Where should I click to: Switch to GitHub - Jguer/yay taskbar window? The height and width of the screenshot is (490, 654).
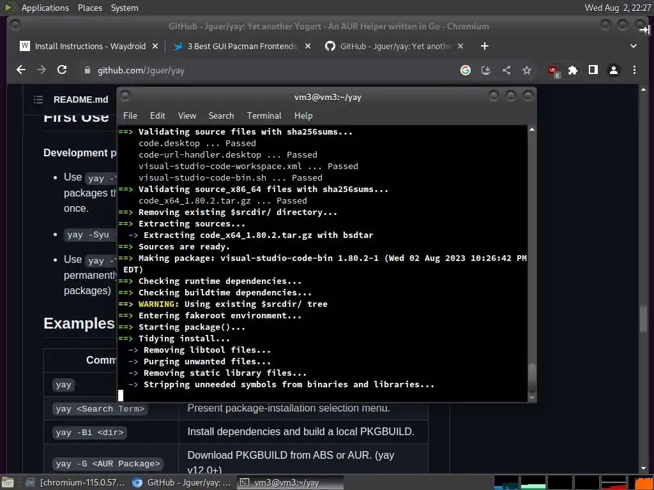[182, 482]
